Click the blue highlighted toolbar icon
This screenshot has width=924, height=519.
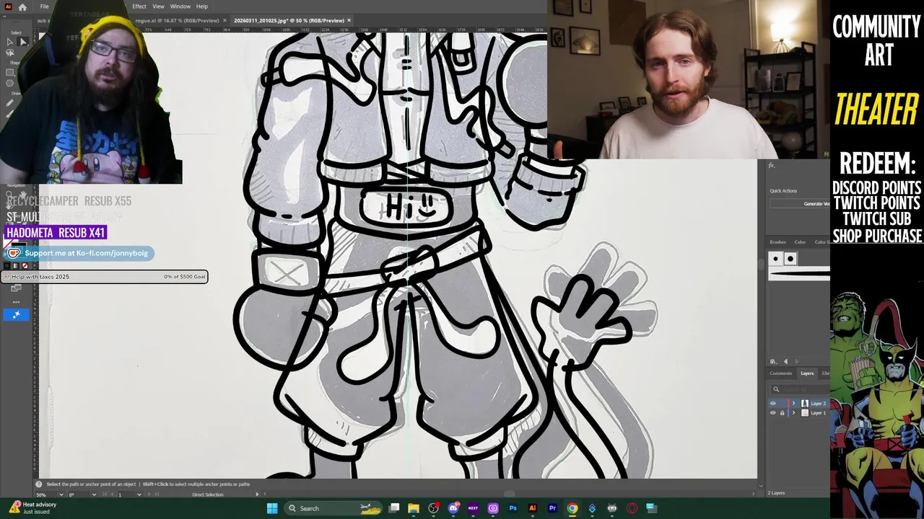point(16,314)
